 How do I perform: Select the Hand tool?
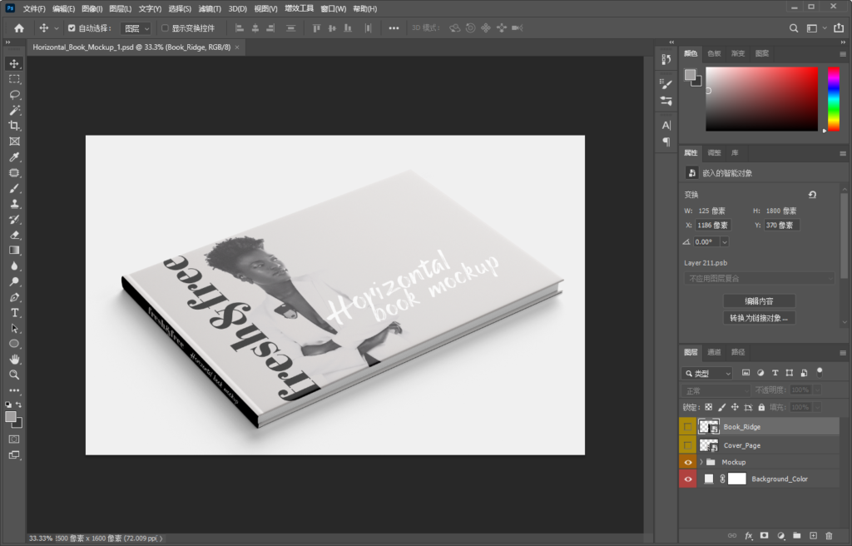[x=14, y=360]
